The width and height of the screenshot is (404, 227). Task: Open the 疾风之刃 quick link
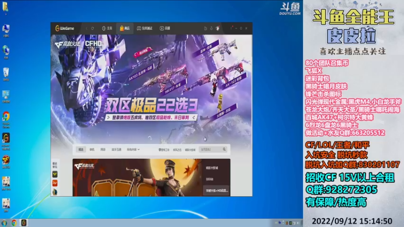pos(177,150)
